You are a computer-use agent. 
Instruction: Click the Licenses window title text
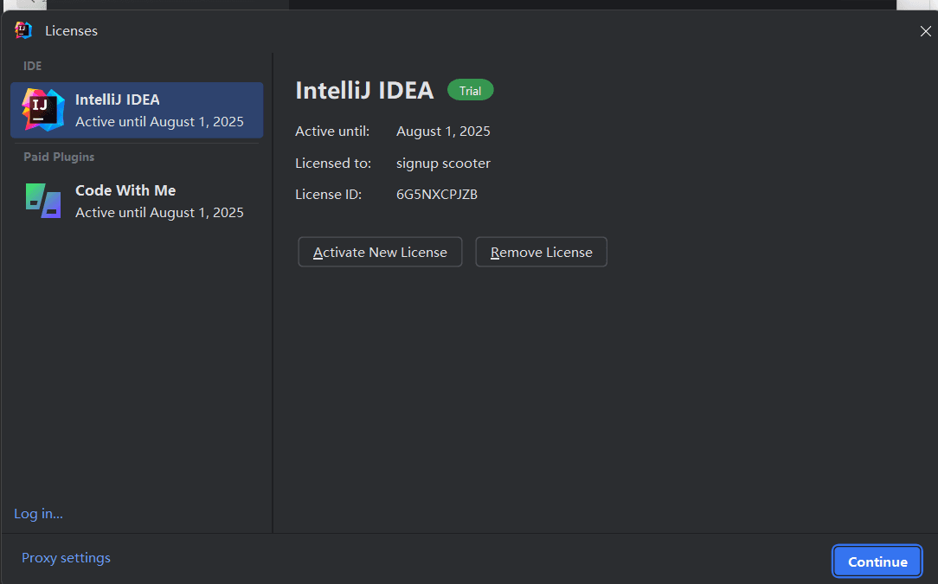point(71,31)
